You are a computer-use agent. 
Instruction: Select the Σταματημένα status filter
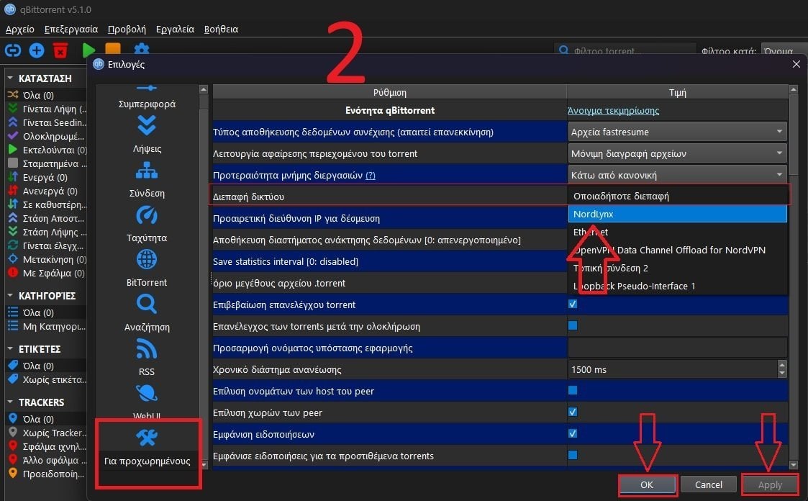[x=46, y=163]
